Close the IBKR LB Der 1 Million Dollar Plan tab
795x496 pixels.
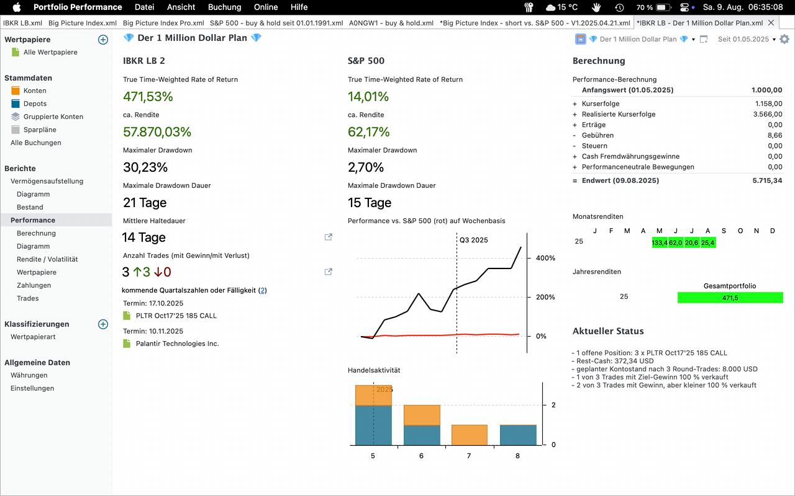click(x=771, y=23)
